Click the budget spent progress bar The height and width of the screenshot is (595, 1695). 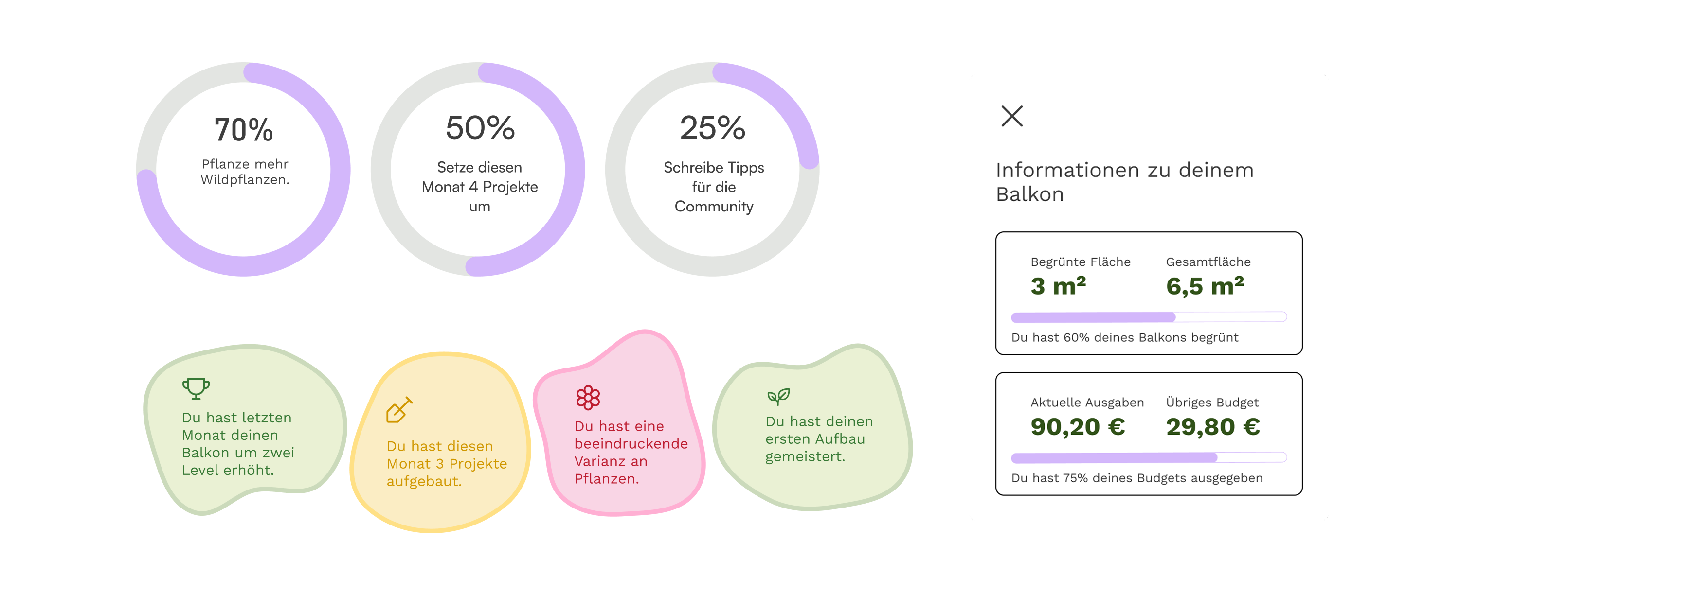(1148, 457)
